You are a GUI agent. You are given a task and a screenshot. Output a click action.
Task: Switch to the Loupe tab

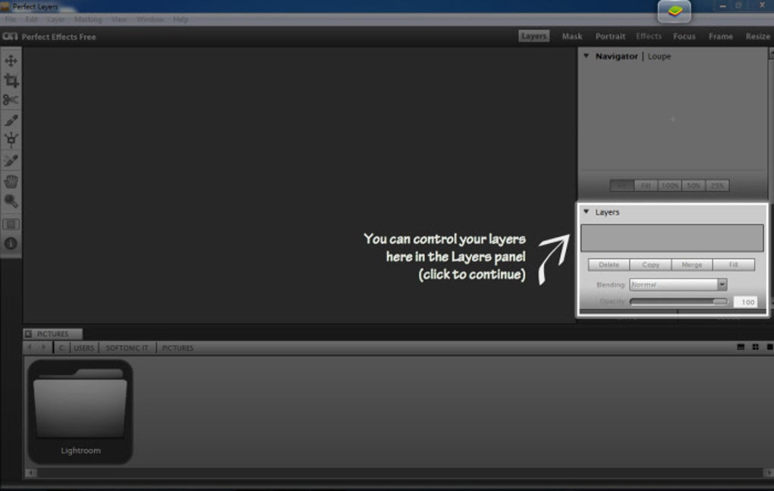click(659, 56)
